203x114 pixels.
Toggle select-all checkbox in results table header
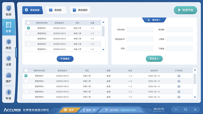(26, 71)
